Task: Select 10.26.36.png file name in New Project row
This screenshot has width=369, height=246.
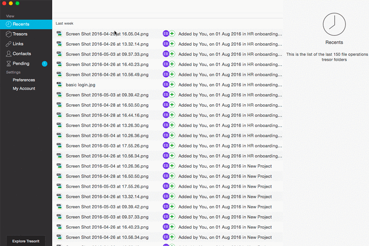Action: [x=107, y=166]
